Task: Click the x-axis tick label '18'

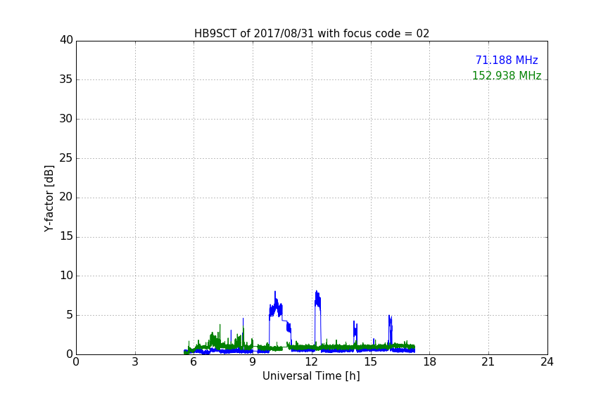Action: pyautogui.click(x=430, y=362)
